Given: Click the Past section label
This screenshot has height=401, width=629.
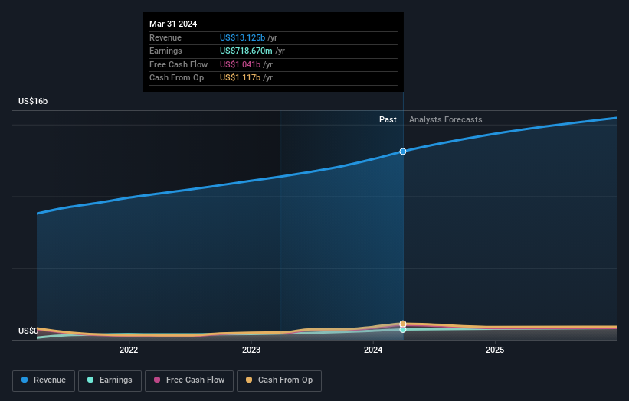Looking at the screenshot, I should (x=388, y=119).
